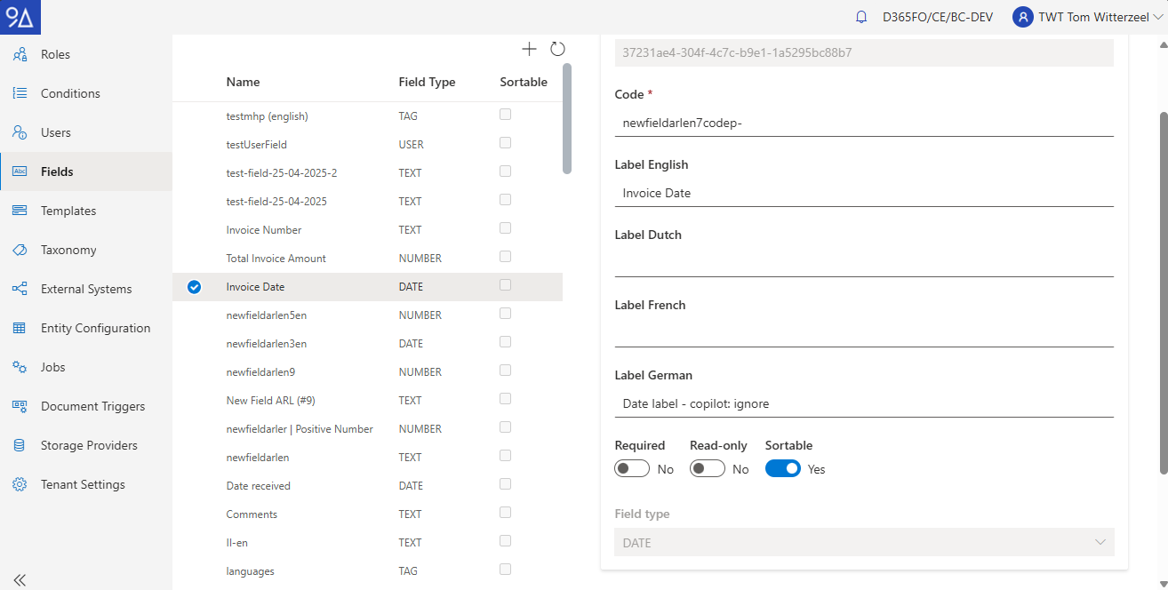Click the Roles sidebar icon
Image resolution: width=1168 pixels, height=590 pixels.
click(x=20, y=54)
